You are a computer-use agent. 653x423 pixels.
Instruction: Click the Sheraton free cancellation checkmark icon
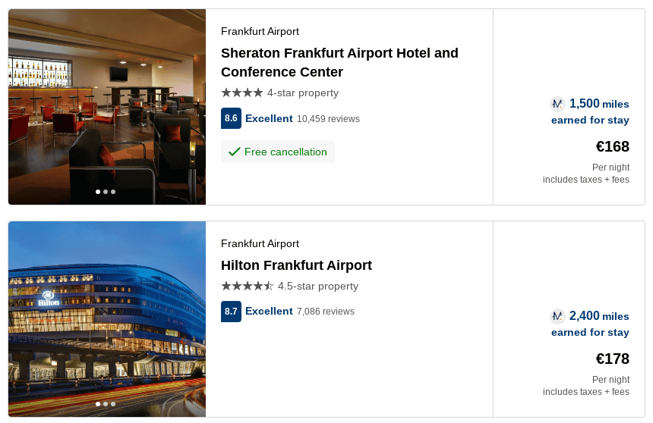[234, 152]
